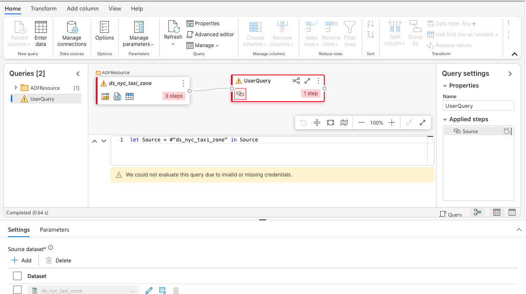Check the ds_nyc_taxi_zone dataset checkbox
The image size is (526, 294).
[17, 290]
